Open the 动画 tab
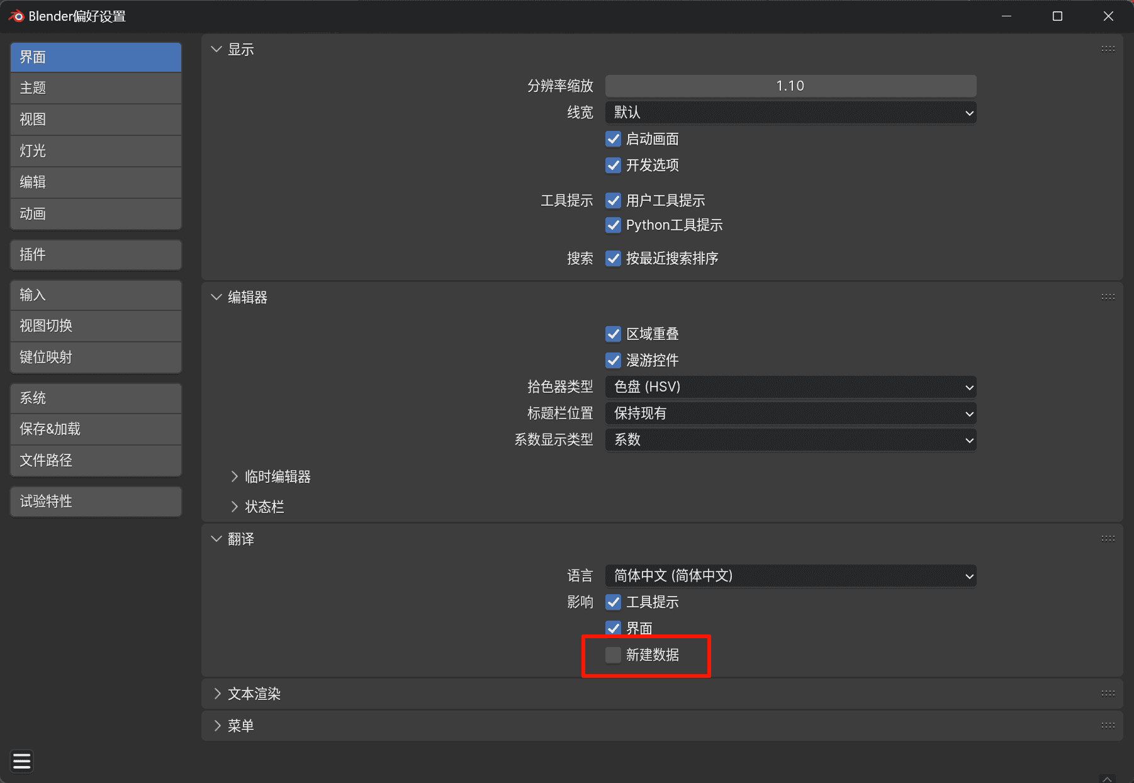The width and height of the screenshot is (1134, 783). click(x=96, y=214)
